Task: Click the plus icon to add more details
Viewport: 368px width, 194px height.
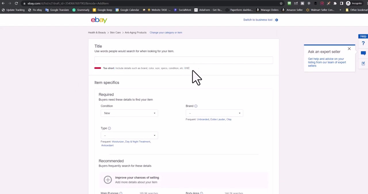Action: pyautogui.click(x=108, y=180)
